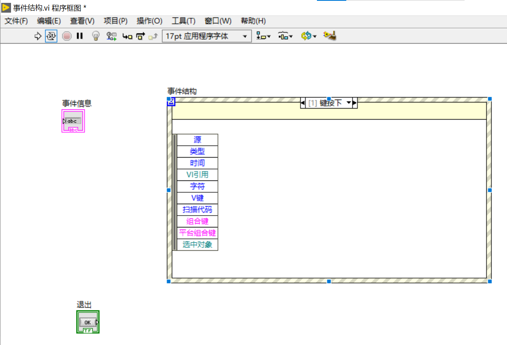The width and height of the screenshot is (507, 345).
Task: Click the Clean Up Diagram icon
Action: [x=330, y=36]
